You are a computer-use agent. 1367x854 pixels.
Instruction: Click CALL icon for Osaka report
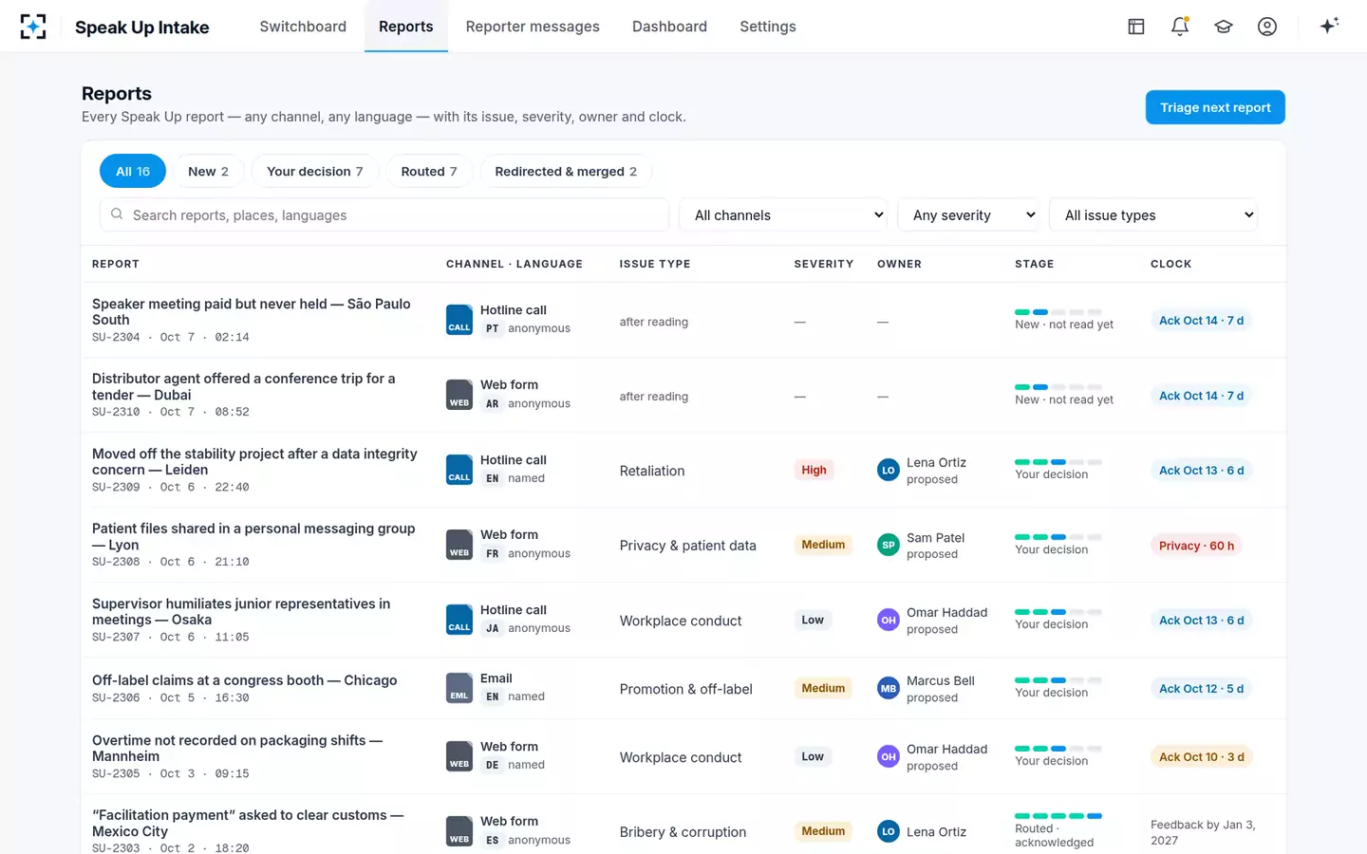point(459,620)
